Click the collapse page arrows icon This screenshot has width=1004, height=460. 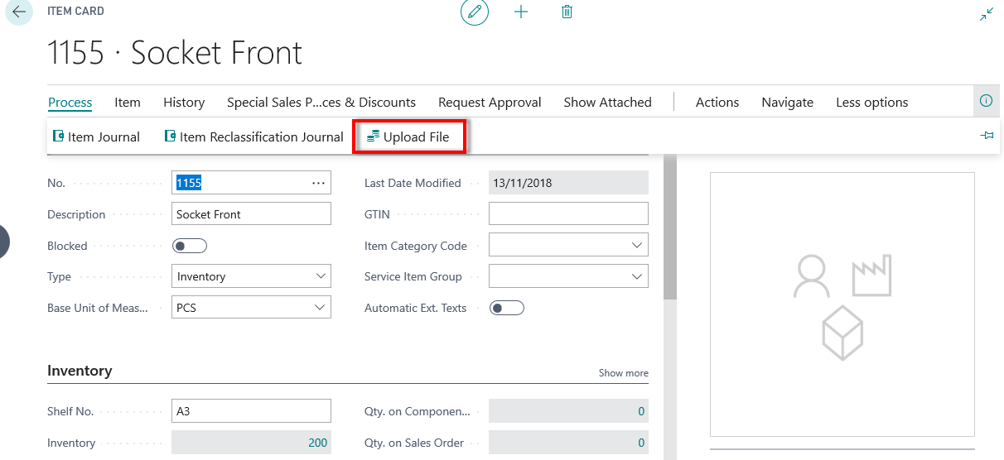pos(986,15)
